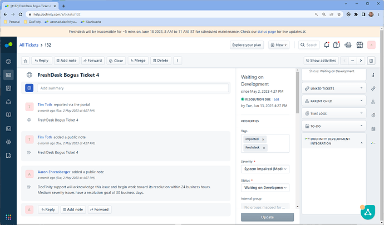
Task: Merge this ticket
Action: point(138,61)
